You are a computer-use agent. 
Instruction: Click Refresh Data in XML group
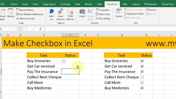click(x=132, y=18)
